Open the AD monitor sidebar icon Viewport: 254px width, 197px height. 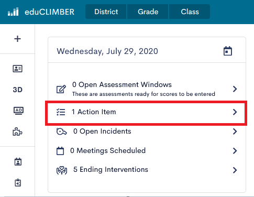point(18,111)
